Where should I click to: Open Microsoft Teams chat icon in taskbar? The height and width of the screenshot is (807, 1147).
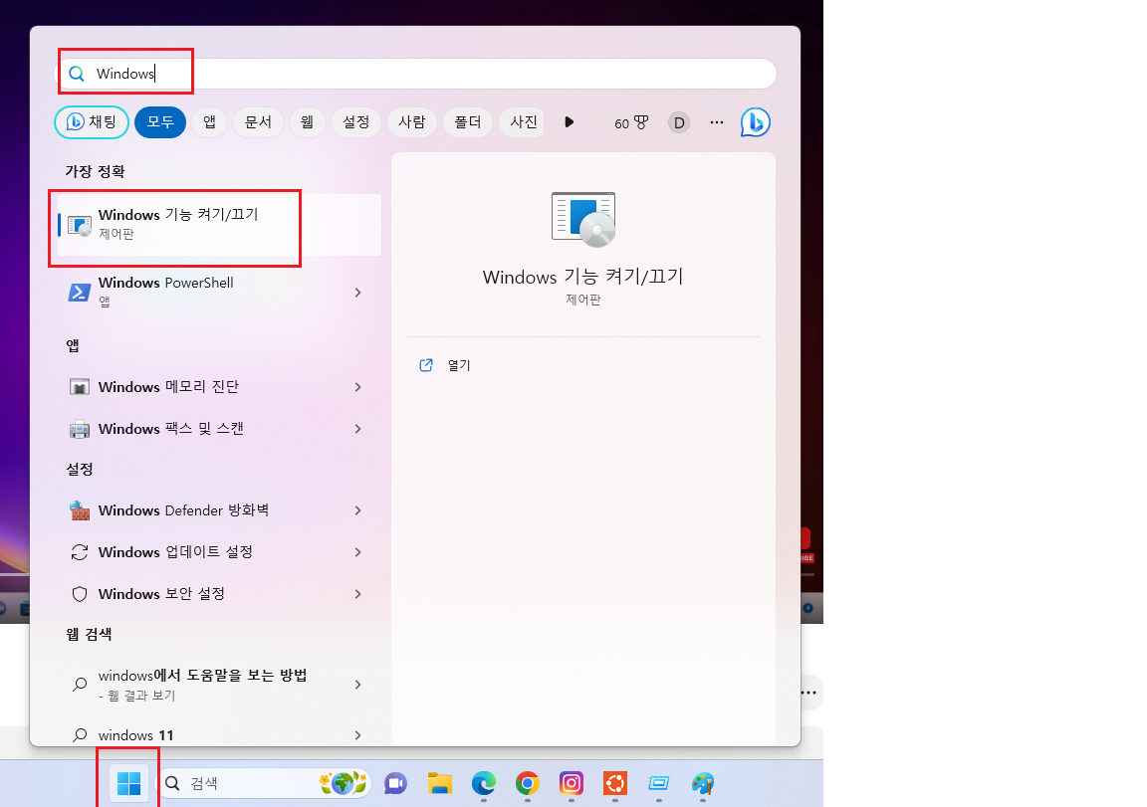(395, 783)
